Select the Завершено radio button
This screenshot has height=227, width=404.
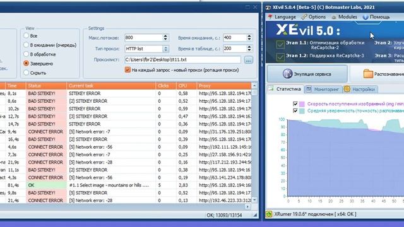[26, 63]
